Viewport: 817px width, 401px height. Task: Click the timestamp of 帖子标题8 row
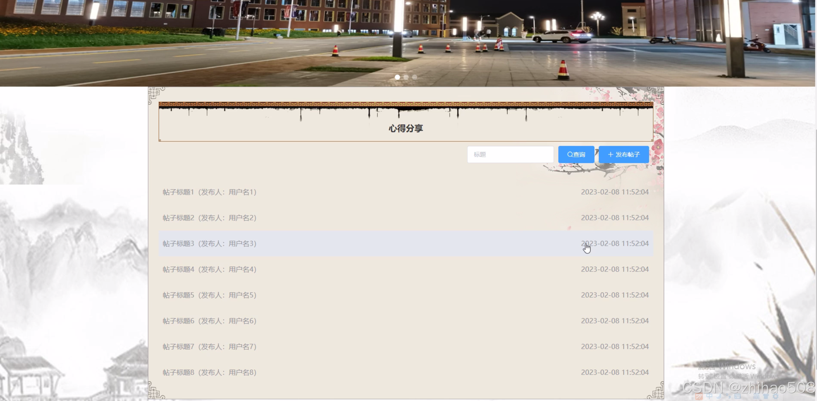[615, 373]
